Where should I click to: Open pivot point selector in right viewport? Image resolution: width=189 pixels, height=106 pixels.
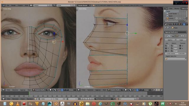point(131,90)
